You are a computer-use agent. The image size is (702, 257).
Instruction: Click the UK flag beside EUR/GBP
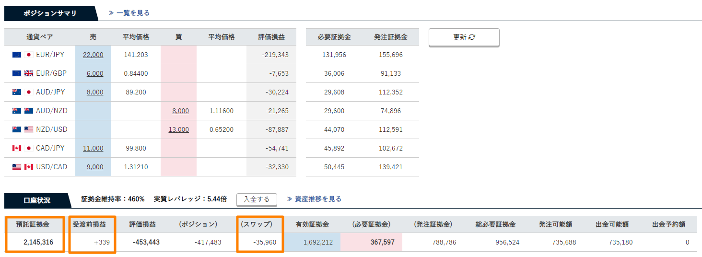[29, 73]
